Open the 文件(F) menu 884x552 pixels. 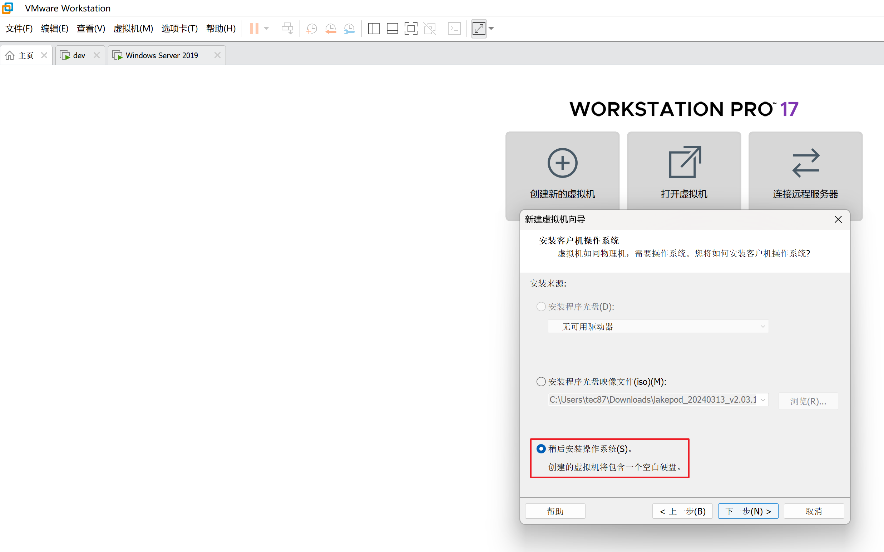tap(19, 29)
